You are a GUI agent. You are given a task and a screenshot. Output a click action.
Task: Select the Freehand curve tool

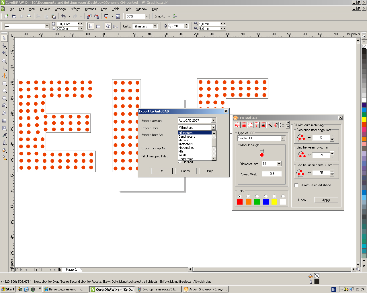tap(4, 68)
